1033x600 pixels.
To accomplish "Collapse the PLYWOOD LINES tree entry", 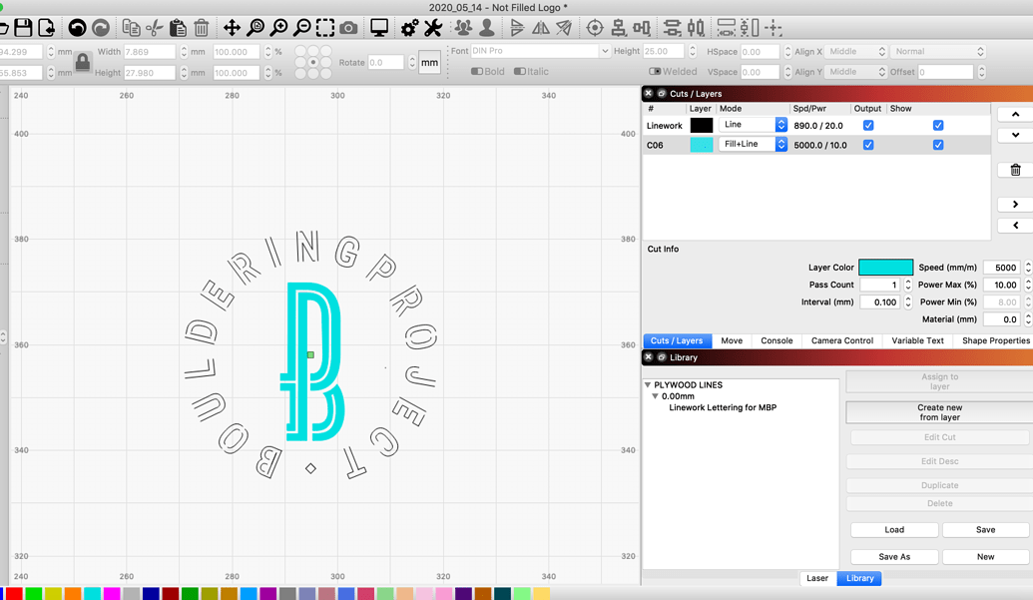I will [648, 384].
